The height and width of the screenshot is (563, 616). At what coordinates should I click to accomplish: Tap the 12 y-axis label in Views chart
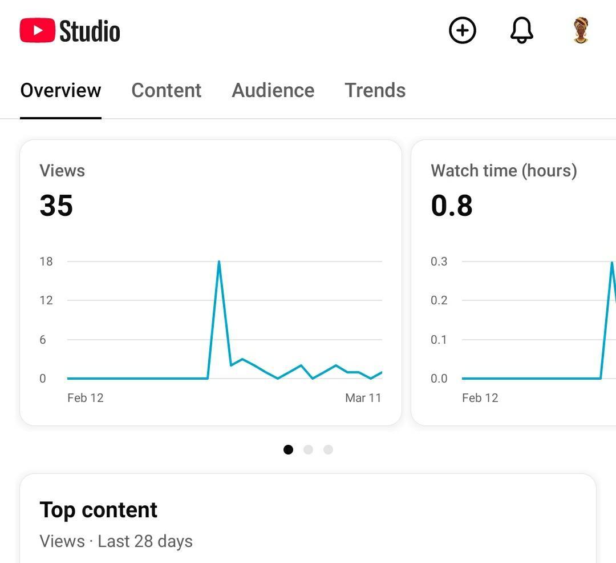(46, 300)
